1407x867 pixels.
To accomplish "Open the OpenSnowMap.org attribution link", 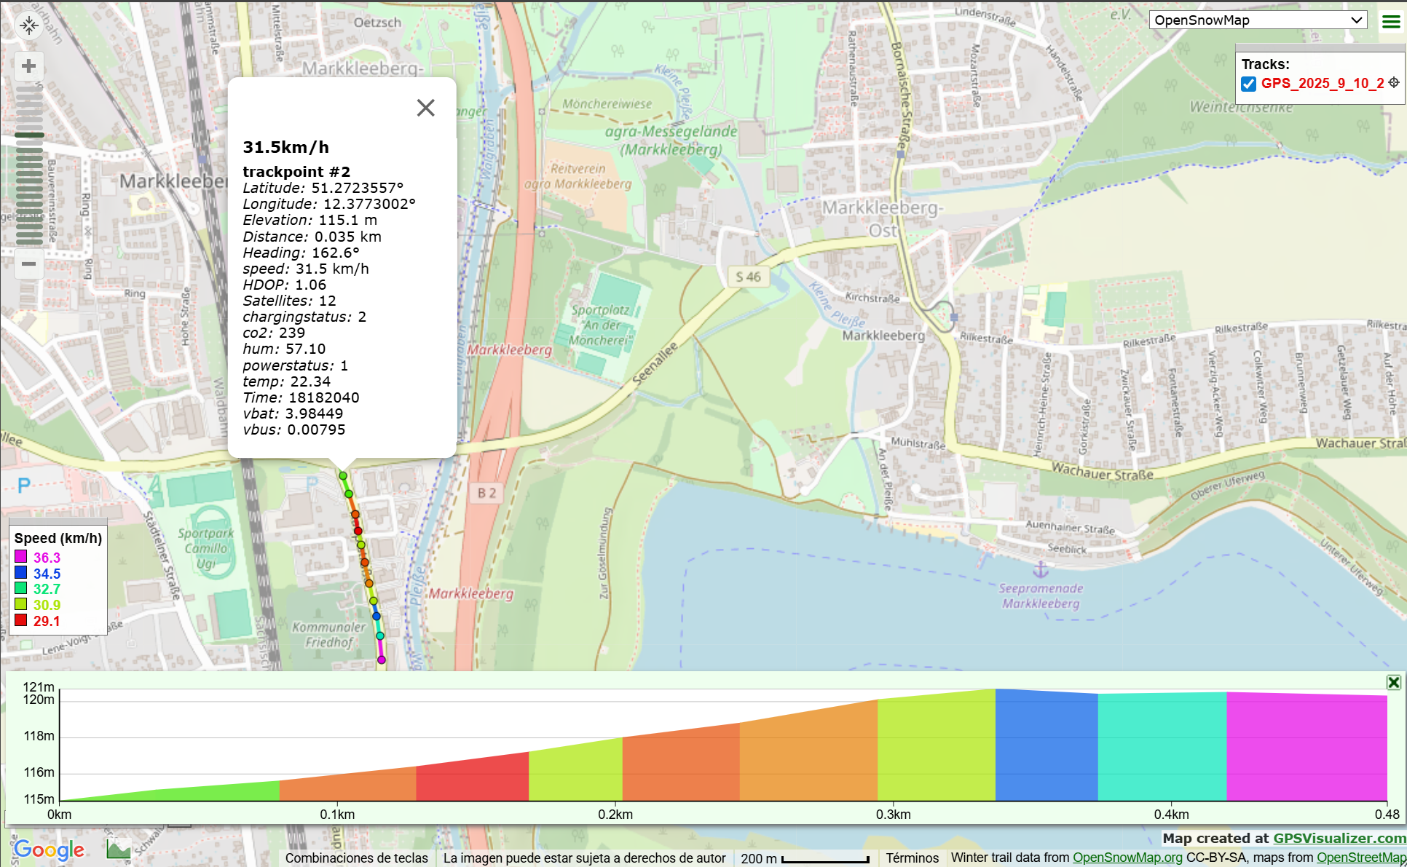I will 1127,858.
